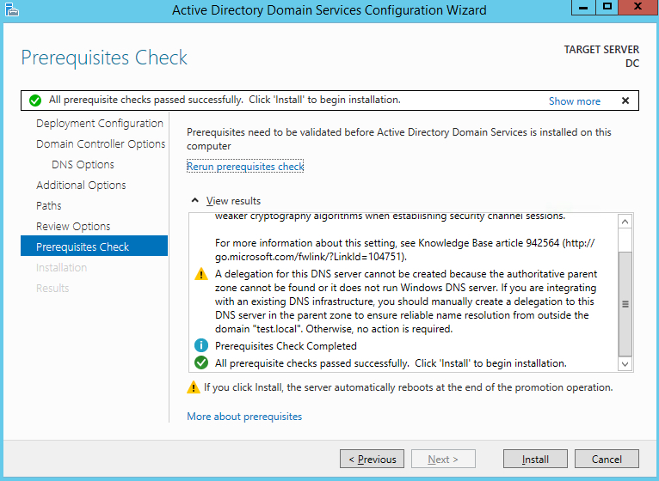Click the green success checkmark in notification bar

point(35,100)
